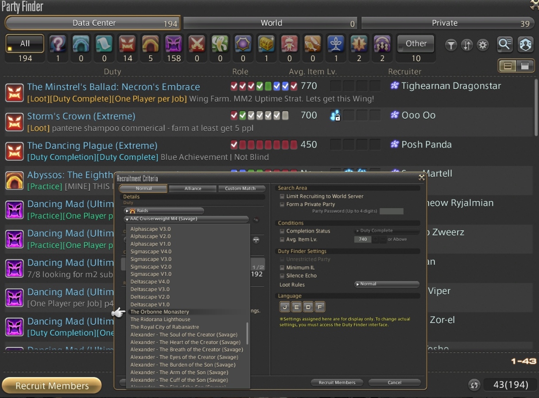Open the Duty Complete status dropdown
Viewport: 539px width, 398px height.
(387, 231)
